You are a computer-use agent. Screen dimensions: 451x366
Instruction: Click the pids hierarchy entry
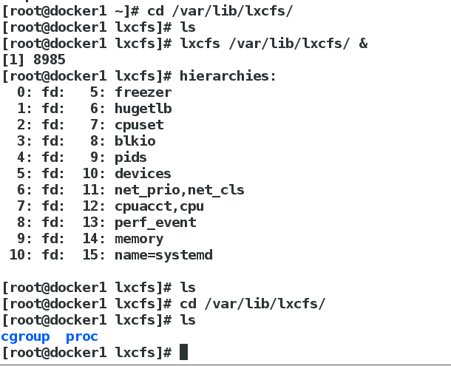coord(131,157)
